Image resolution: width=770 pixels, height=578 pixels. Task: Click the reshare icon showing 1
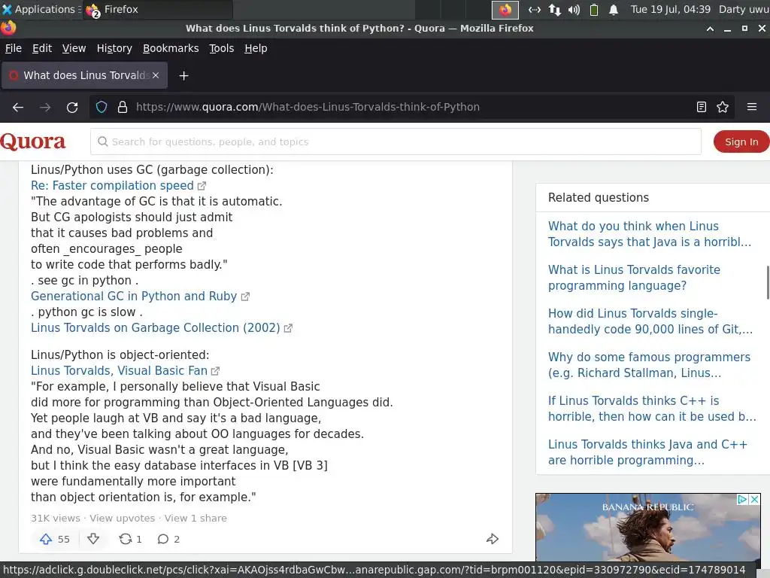130,539
